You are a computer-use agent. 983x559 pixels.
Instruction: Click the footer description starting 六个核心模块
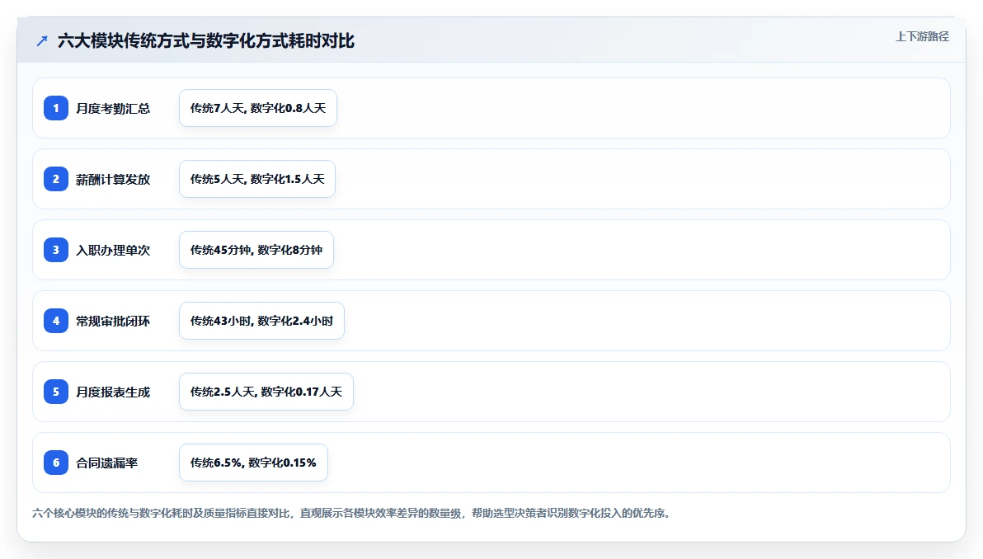click(353, 513)
